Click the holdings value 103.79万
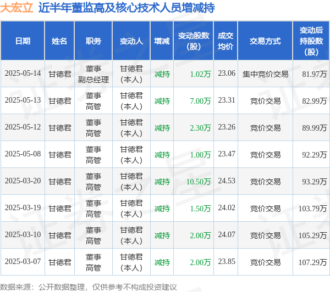The width and height of the screenshot is (330, 292). click(x=313, y=209)
